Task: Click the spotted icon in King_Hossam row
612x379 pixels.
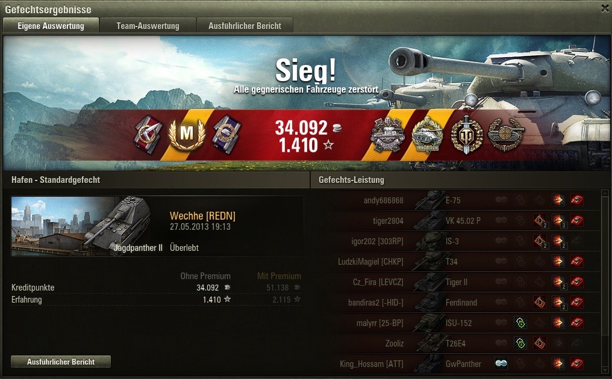Action: 501,363
